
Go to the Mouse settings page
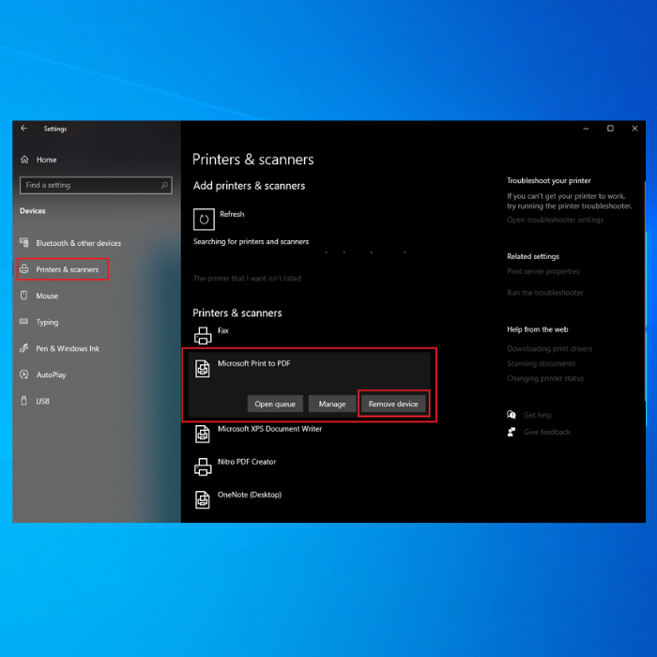pyautogui.click(x=47, y=296)
